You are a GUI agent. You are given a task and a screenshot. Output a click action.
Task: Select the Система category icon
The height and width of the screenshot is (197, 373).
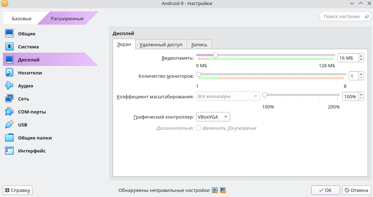pyautogui.click(x=9, y=47)
